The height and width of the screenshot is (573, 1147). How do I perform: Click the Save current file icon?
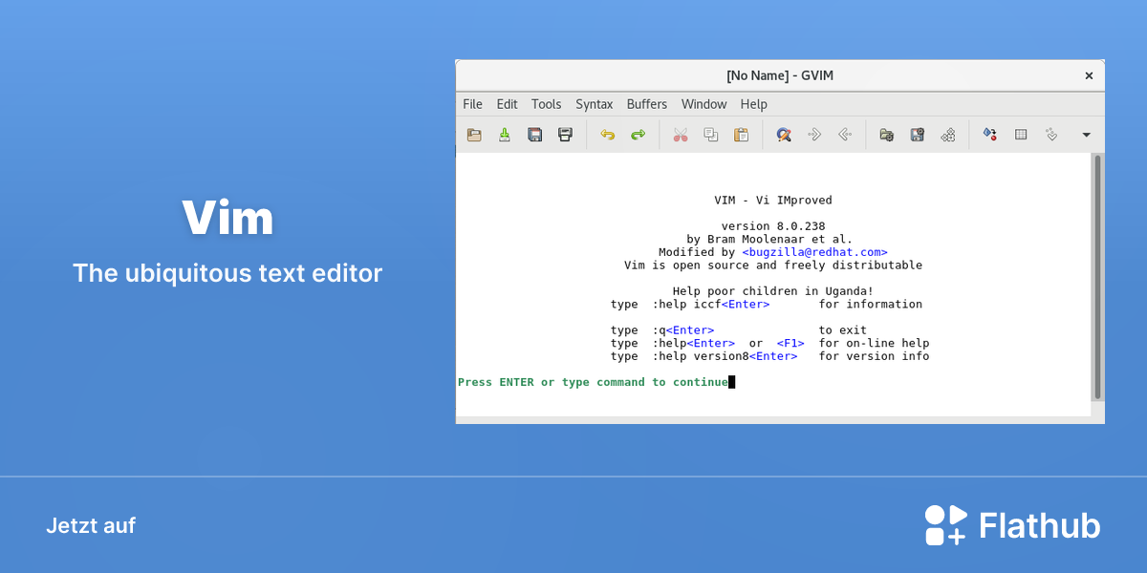tap(505, 135)
